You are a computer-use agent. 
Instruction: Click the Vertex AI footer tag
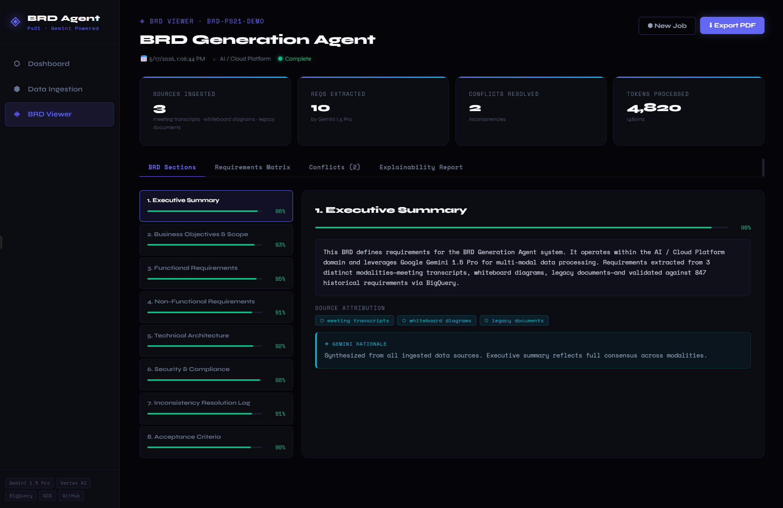[73, 483]
